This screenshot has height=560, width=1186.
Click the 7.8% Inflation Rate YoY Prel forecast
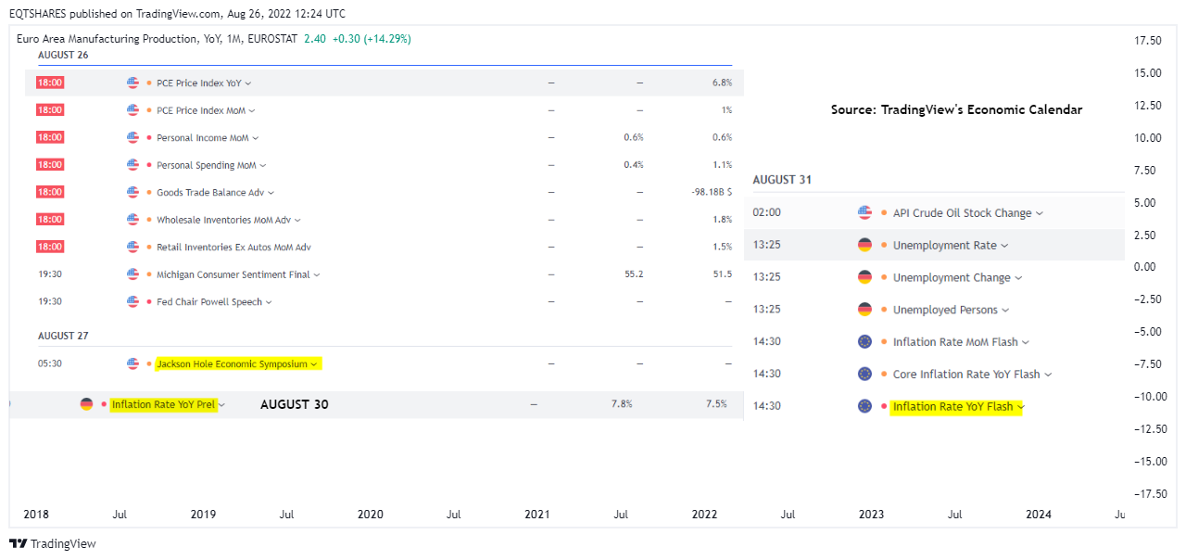pos(622,404)
